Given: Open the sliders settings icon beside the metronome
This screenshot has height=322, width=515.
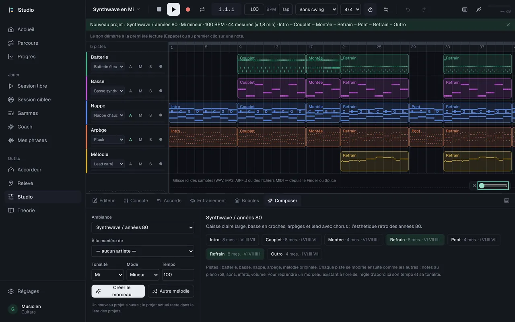Looking at the screenshot, I should 386,9.
